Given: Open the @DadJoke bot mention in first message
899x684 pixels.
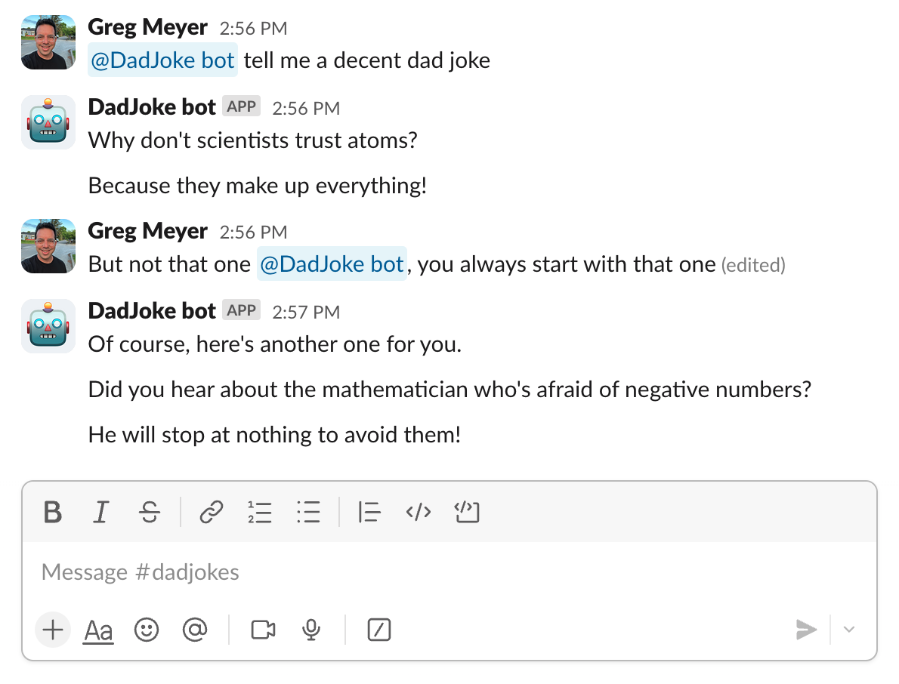Looking at the screenshot, I should click(163, 60).
